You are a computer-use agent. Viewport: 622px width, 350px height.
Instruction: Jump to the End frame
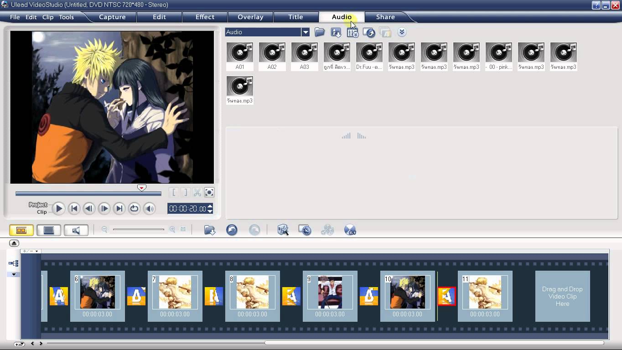coord(119,208)
